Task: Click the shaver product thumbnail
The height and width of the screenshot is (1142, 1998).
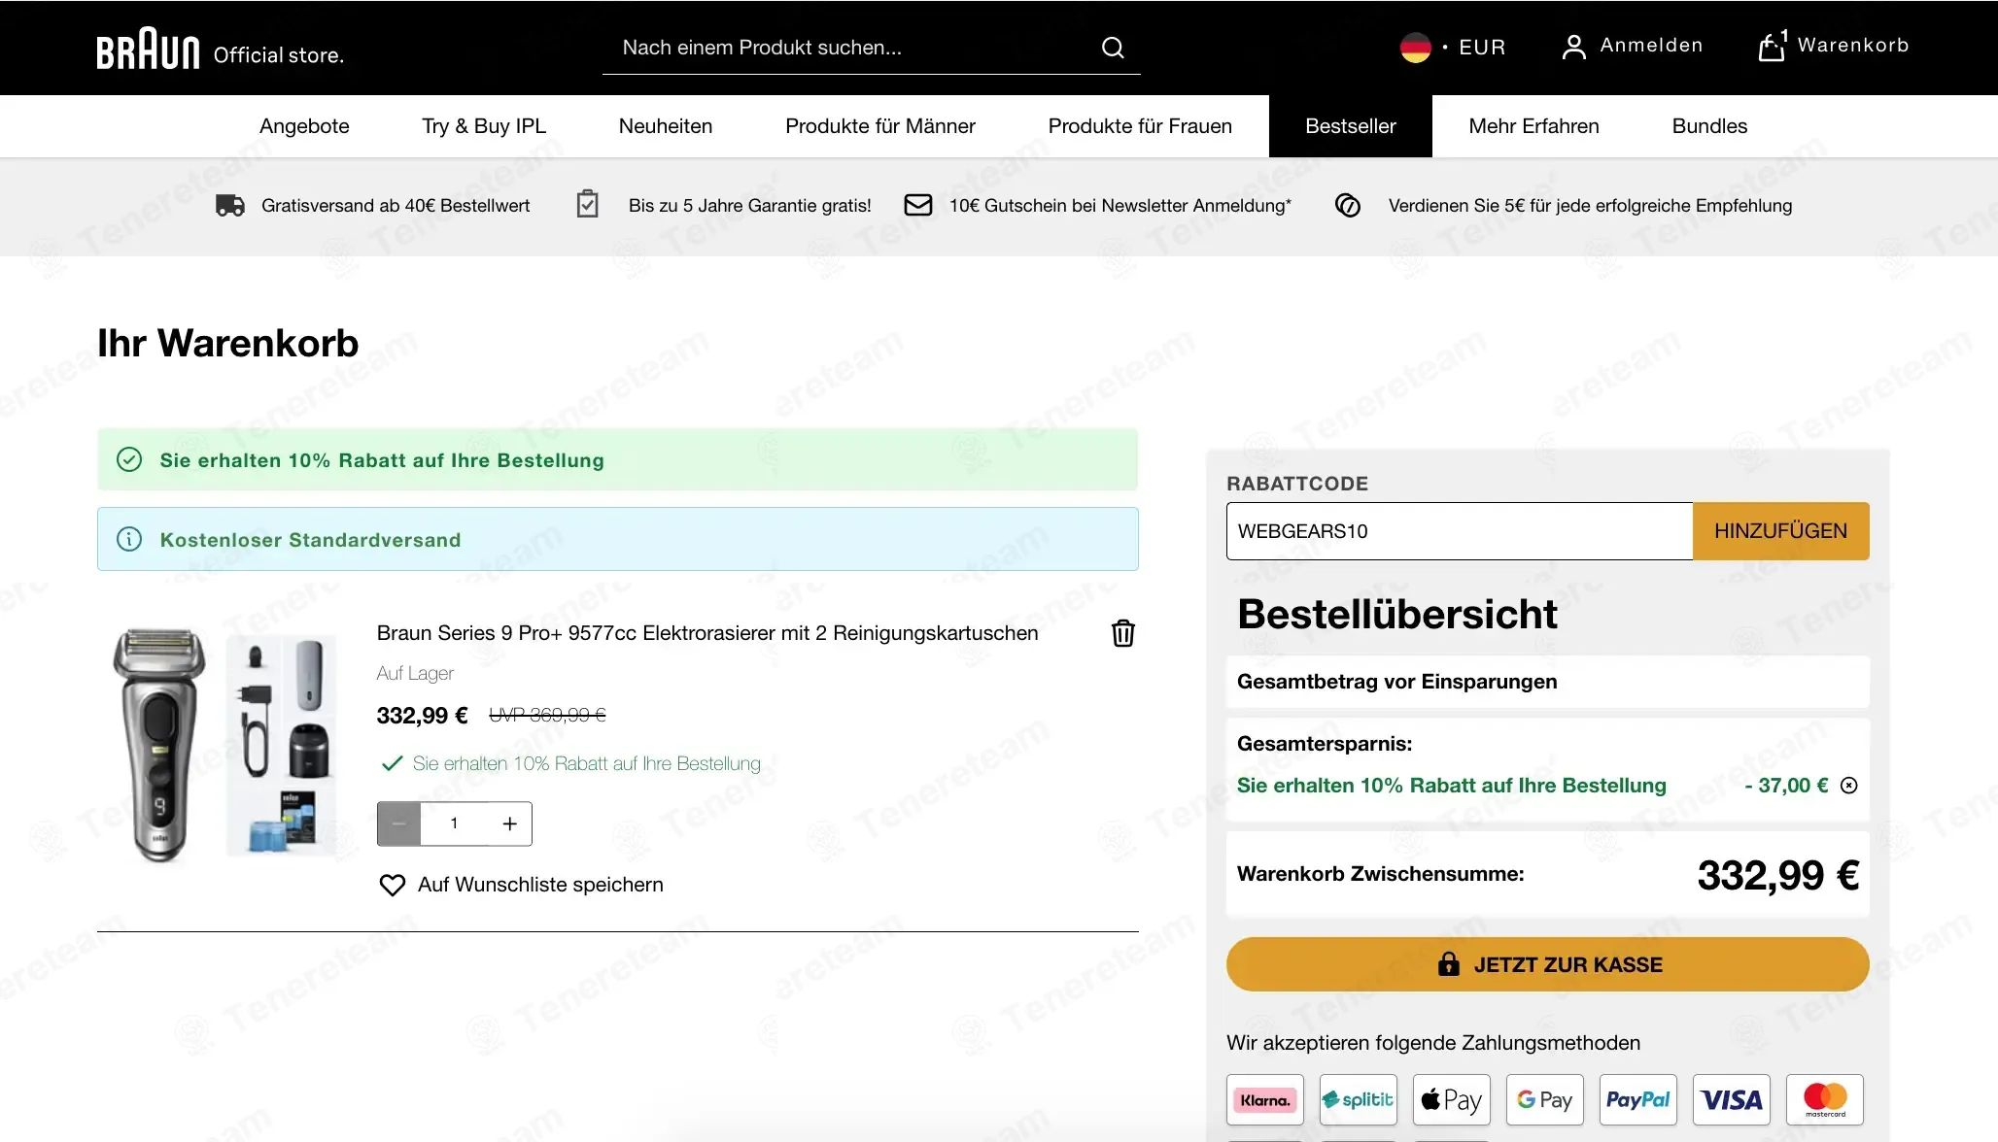Action: tap(224, 746)
